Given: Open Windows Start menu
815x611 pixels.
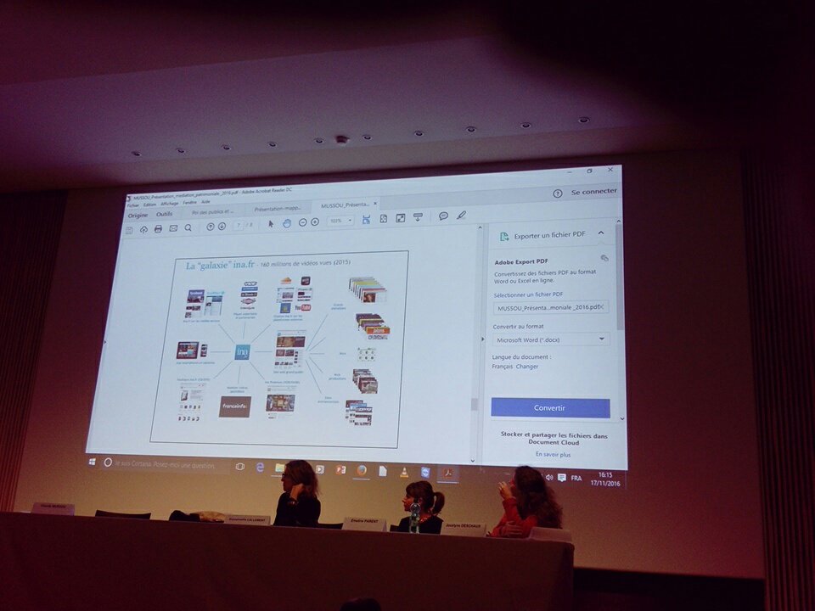Looking at the screenshot, I should pos(92,462).
